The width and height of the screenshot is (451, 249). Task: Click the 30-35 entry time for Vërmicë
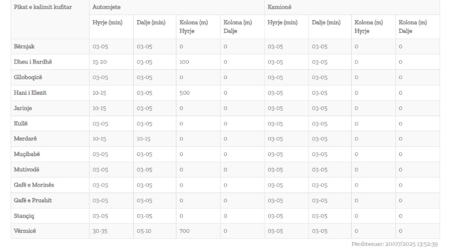point(100,231)
